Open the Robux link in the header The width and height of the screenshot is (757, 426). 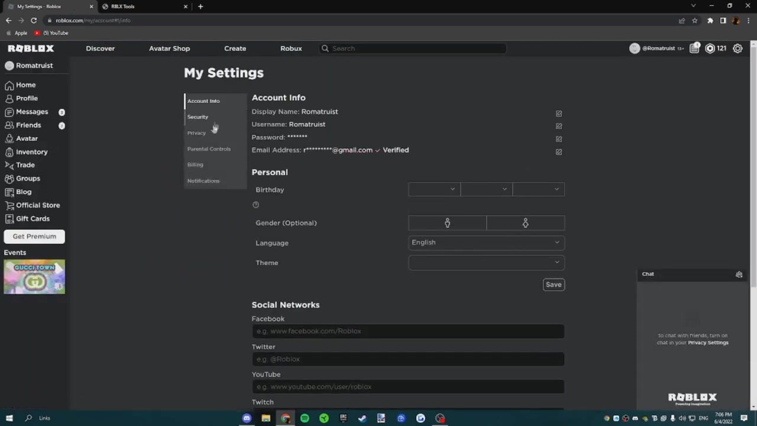[291, 49]
